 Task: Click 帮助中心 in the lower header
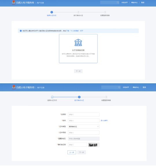(136, 87)
